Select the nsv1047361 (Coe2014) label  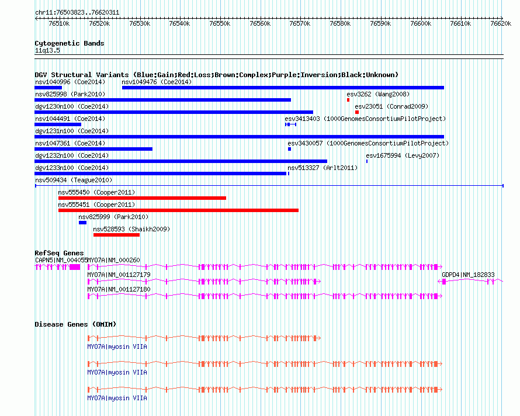click(70, 143)
